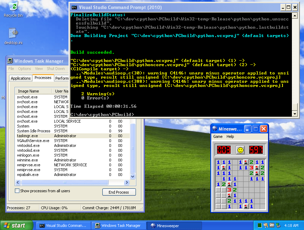Click the green CPU meter icon in the tray
This screenshot has height=230, width=304.
click(260, 225)
